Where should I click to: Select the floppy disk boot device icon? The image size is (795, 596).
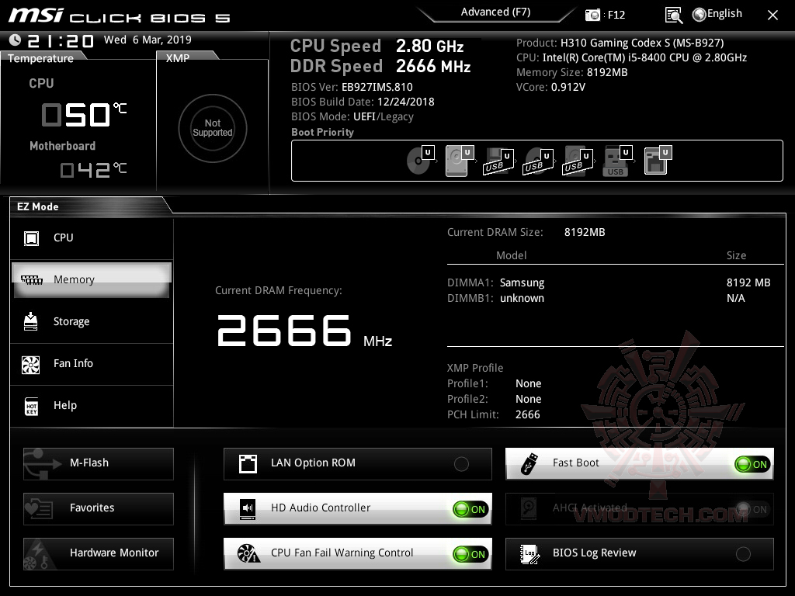coord(658,160)
